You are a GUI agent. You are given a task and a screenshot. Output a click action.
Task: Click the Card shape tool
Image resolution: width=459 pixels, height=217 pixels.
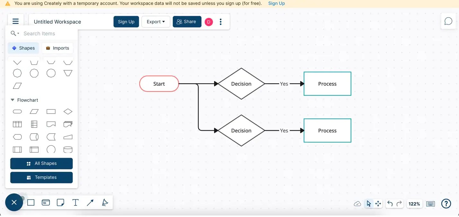pos(46,202)
